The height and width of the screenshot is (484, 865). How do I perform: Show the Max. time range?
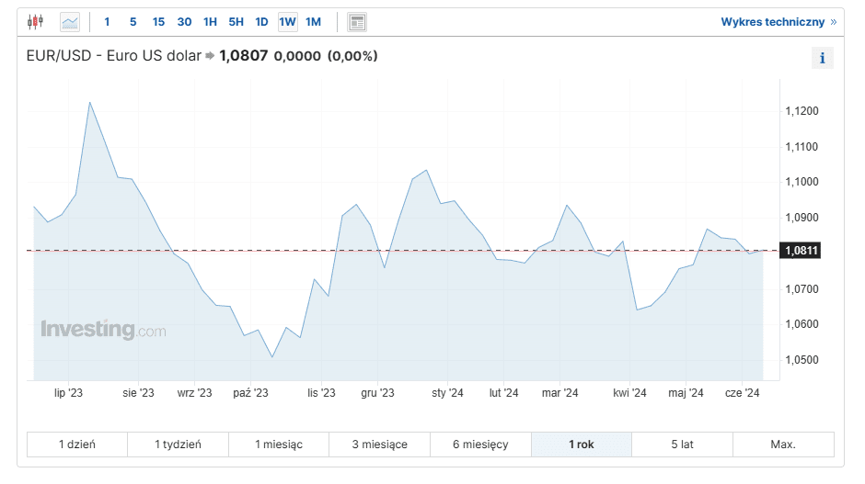point(783,445)
